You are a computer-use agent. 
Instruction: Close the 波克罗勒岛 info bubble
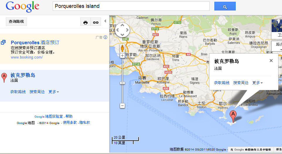coord(271,61)
